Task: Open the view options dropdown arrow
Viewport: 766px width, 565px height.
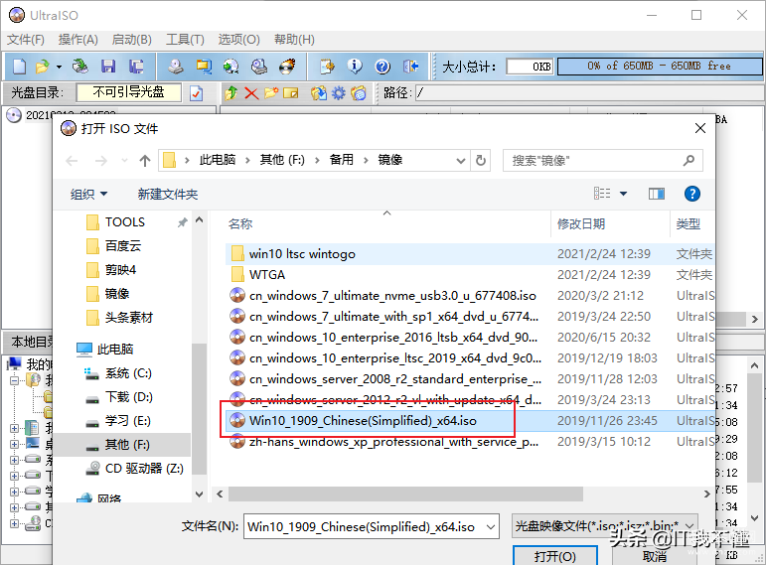Action: click(623, 194)
